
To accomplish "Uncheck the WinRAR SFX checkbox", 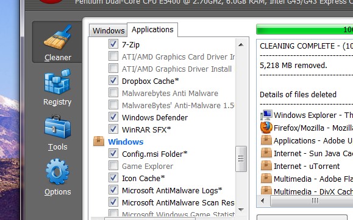I will 113,129.
